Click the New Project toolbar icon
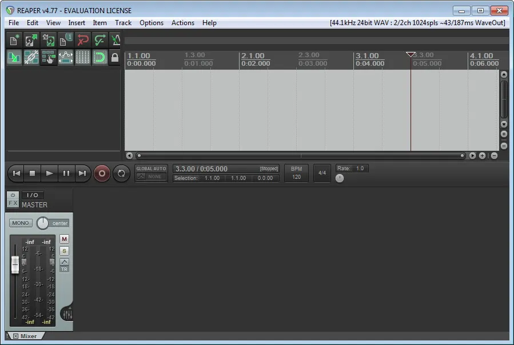This screenshot has height=345, width=514. coord(14,40)
